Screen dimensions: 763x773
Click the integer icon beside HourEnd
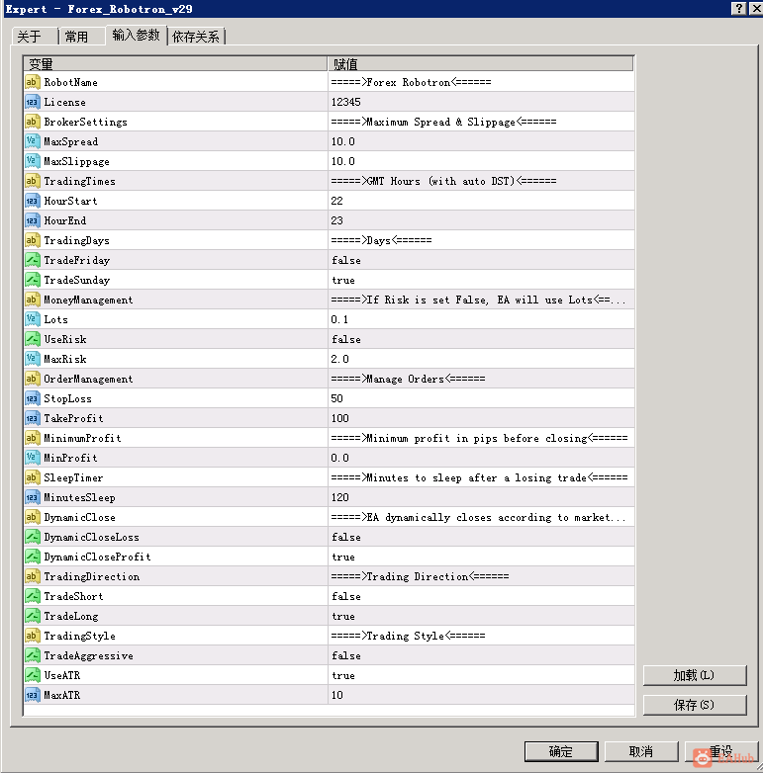tap(32, 220)
